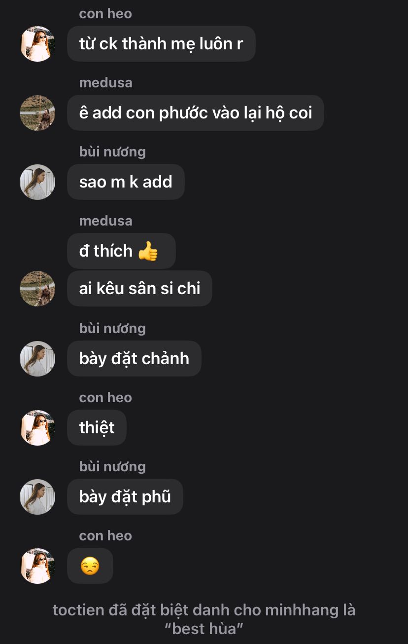Tap the sender name "medusa" above "đ thích"

coord(105,221)
